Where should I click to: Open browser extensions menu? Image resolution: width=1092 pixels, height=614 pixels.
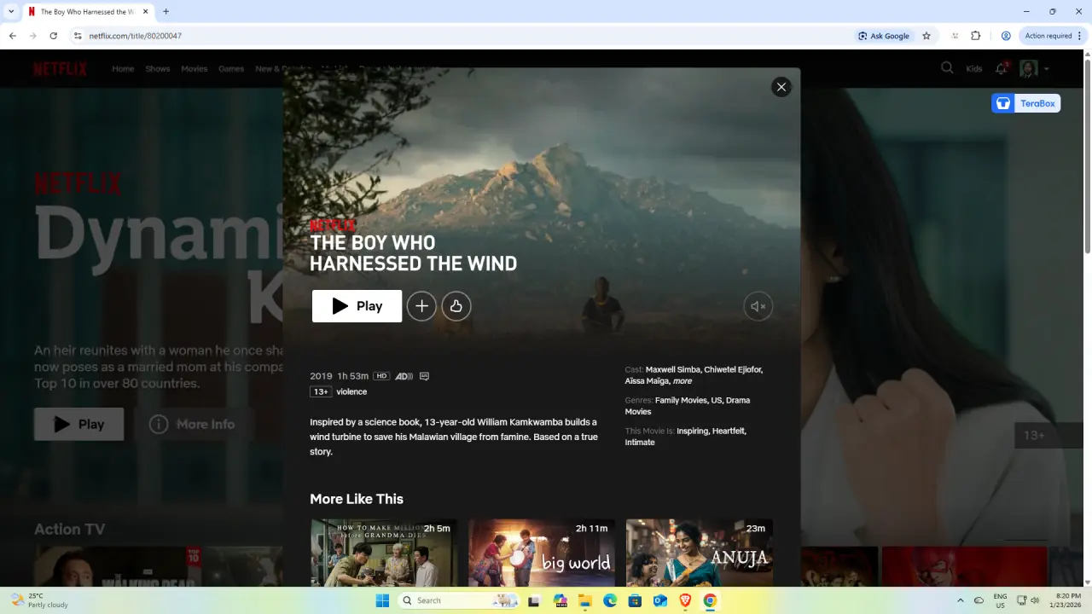[976, 36]
